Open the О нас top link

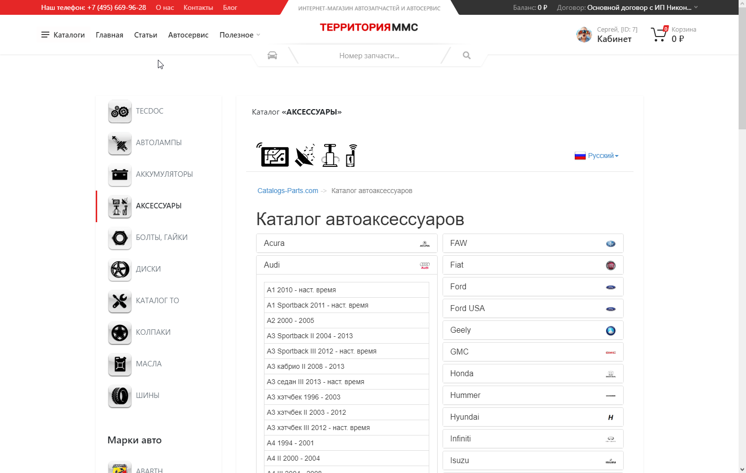pyautogui.click(x=165, y=7)
